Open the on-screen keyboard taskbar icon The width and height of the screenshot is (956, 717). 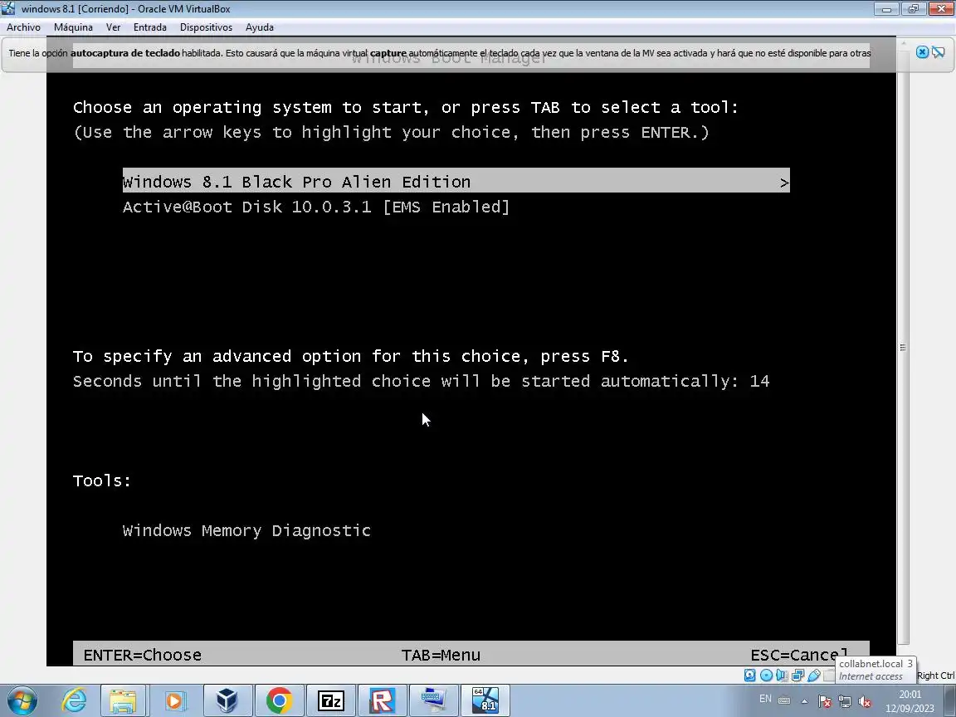[434, 700]
